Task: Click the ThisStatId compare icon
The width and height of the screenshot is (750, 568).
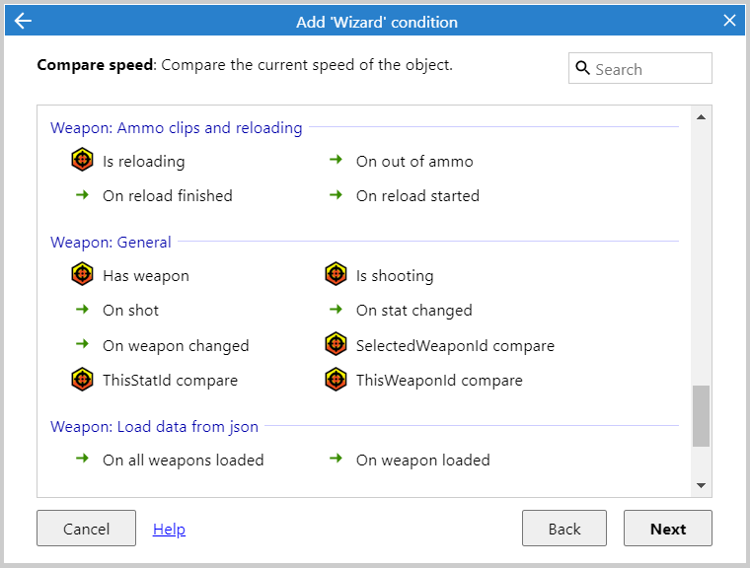Action: pos(82,380)
